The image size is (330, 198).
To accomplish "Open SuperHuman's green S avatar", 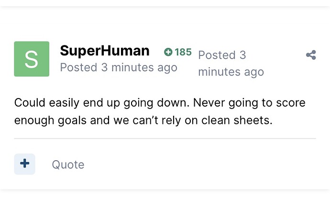I will click(32, 59).
